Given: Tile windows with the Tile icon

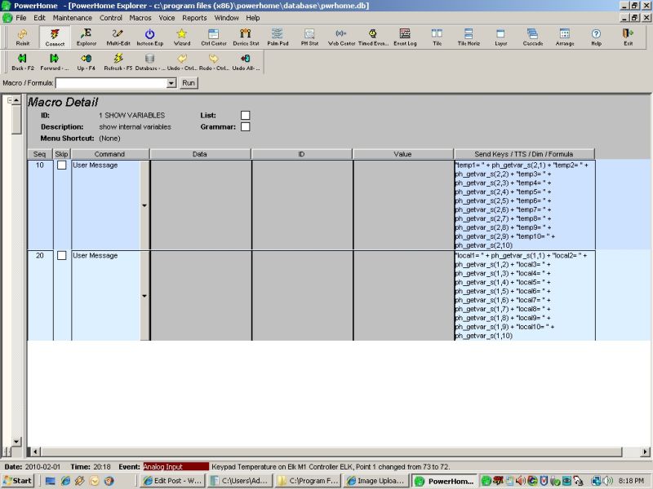Looking at the screenshot, I should (437, 37).
